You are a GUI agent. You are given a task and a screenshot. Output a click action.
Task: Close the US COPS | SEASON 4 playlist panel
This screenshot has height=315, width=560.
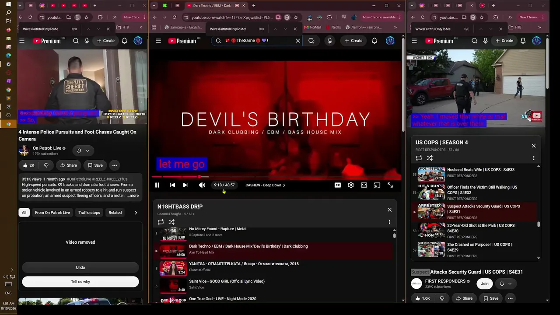[x=534, y=146]
